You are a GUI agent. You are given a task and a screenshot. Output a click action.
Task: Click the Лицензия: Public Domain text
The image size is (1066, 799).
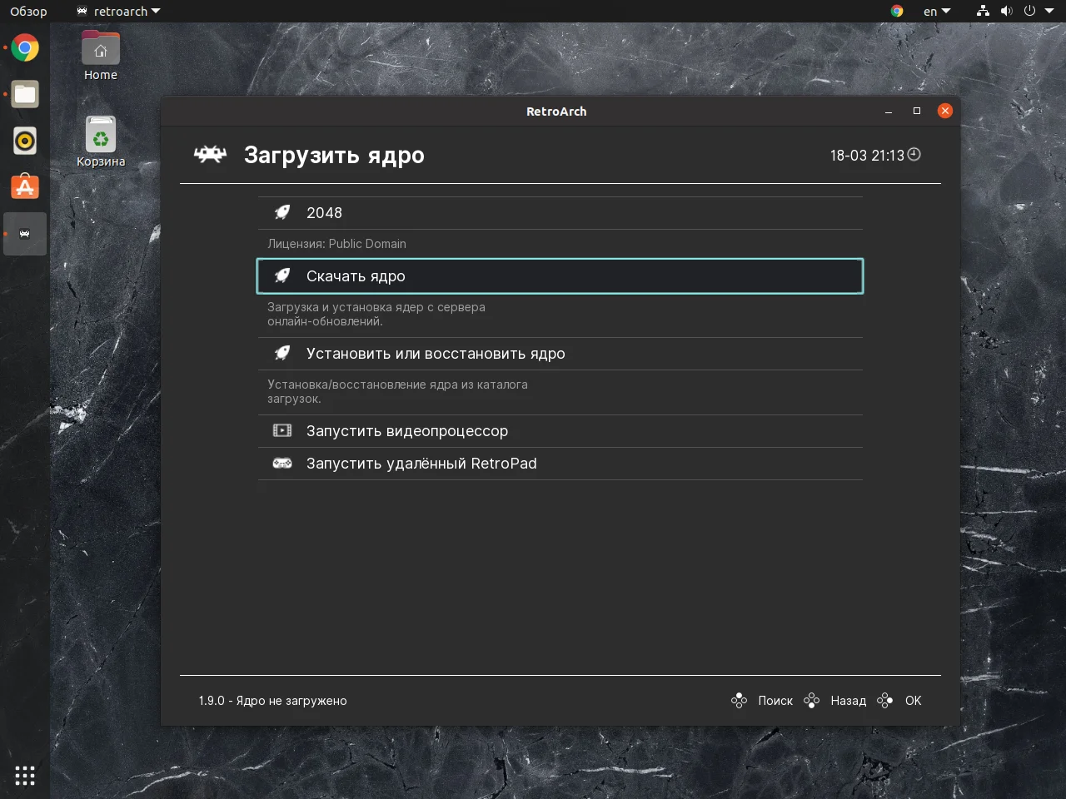(x=336, y=244)
